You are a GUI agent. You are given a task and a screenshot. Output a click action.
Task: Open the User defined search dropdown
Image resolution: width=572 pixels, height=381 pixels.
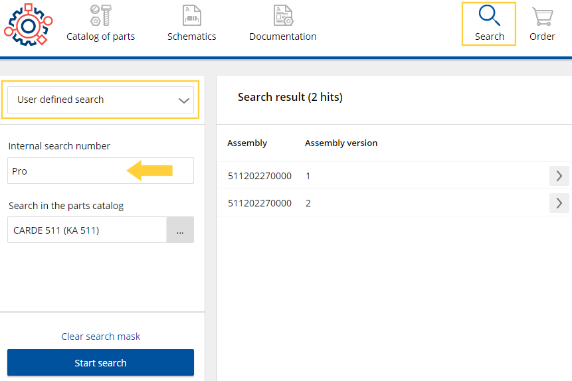point(101,100)
